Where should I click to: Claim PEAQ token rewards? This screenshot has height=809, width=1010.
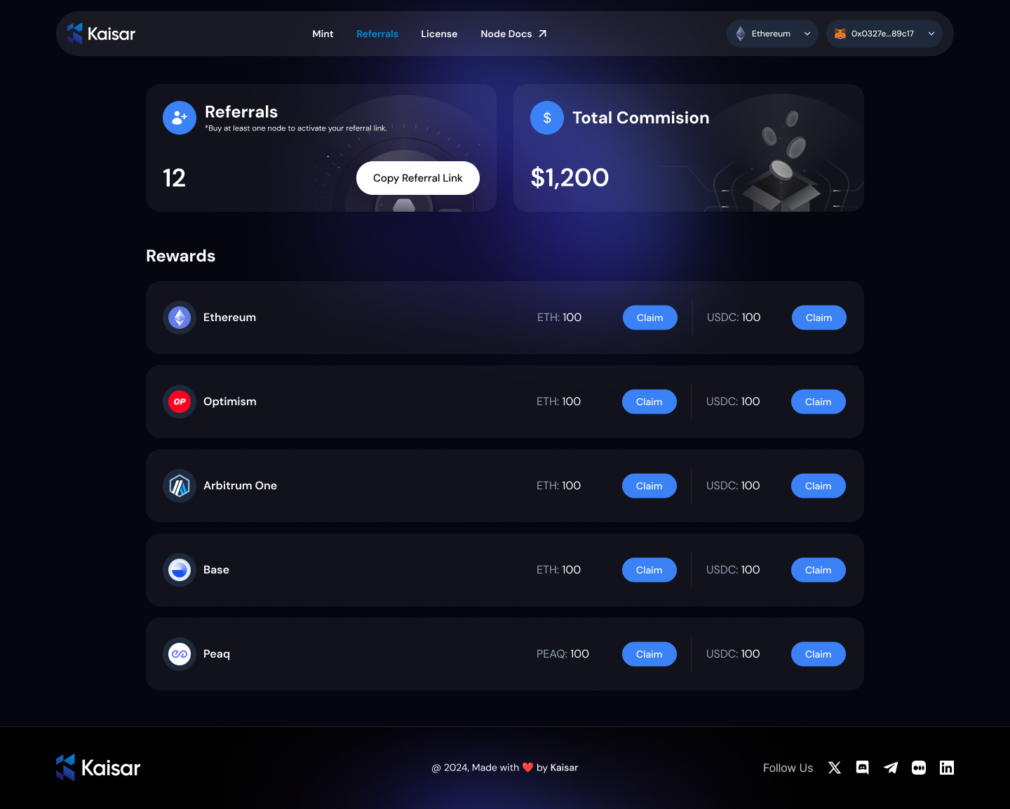(x=649, y=654)
